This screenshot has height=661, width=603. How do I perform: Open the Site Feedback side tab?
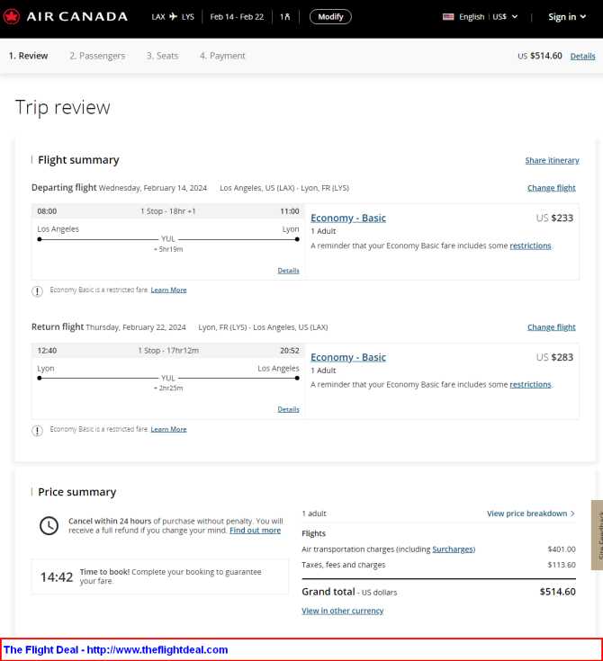click(597, 534)
